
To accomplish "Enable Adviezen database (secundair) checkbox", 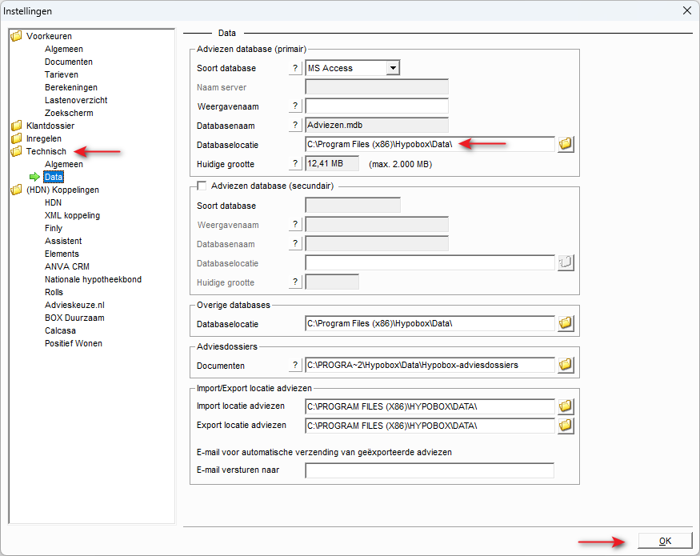I will click(202, 186).
